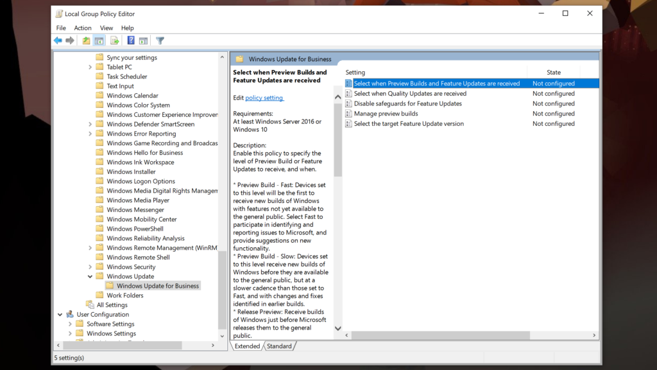Open the File menu
The width and height of the screenshot is (657, 370).
coord(61,28)
